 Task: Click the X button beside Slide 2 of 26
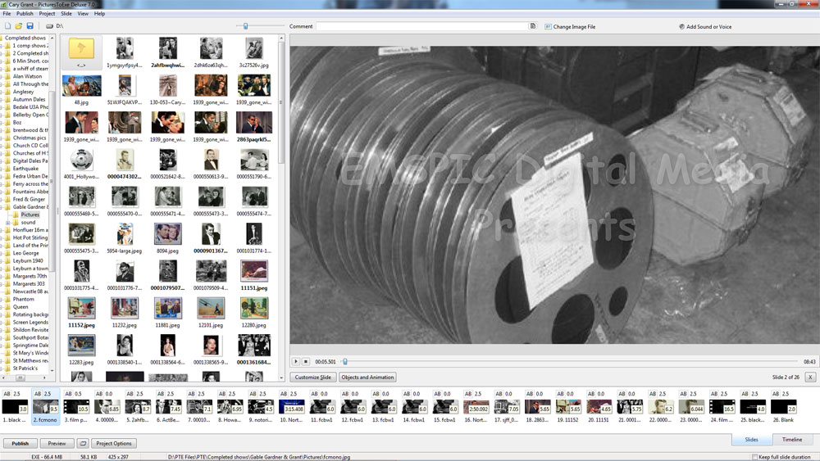[x=810, y=377]
